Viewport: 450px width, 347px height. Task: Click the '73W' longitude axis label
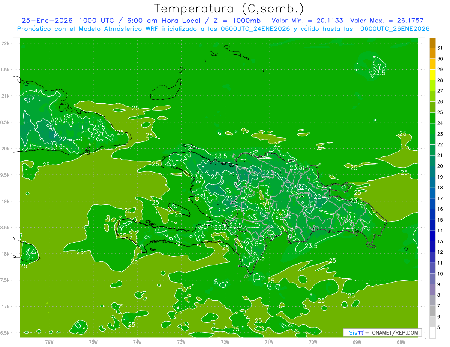pos(181,342)
